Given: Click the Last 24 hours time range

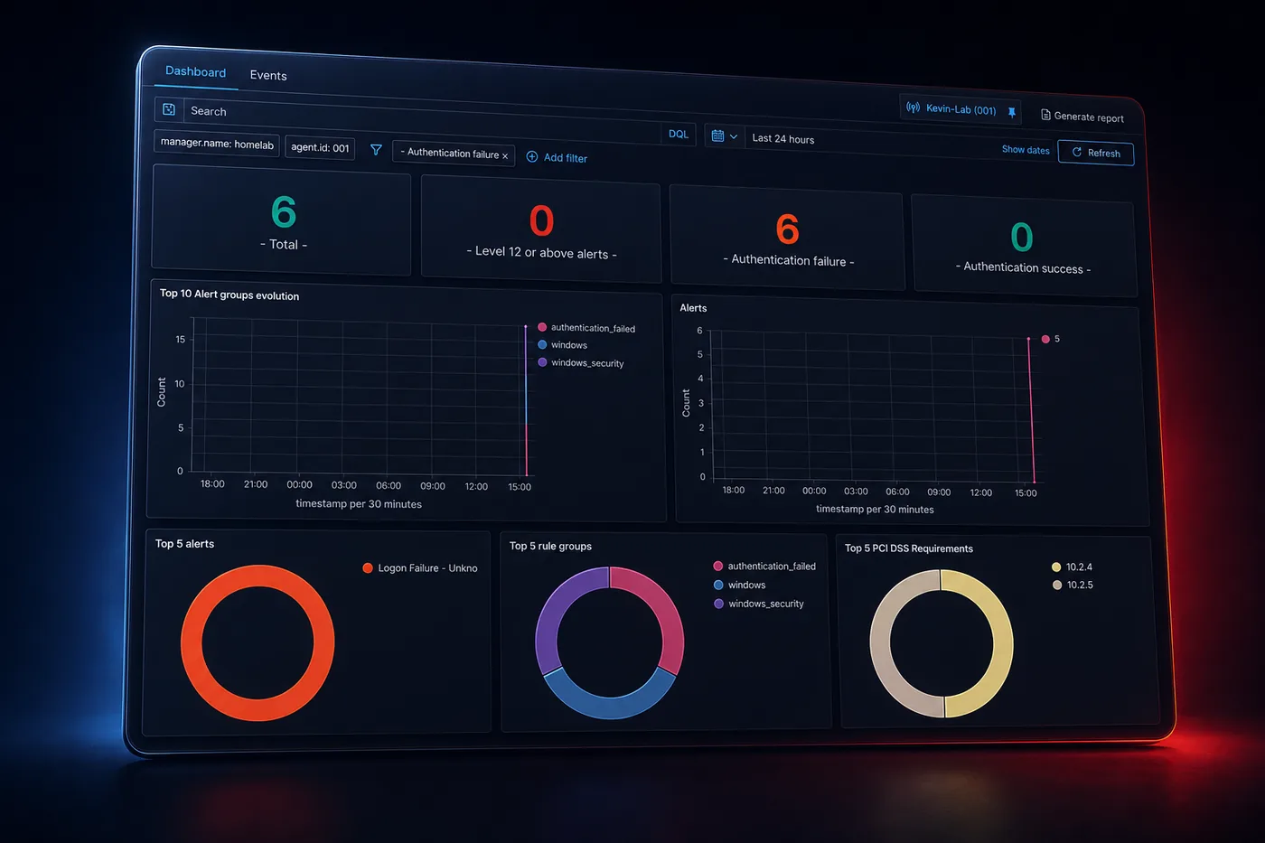Looking at the screenshot, I should (x=783, y=139).
